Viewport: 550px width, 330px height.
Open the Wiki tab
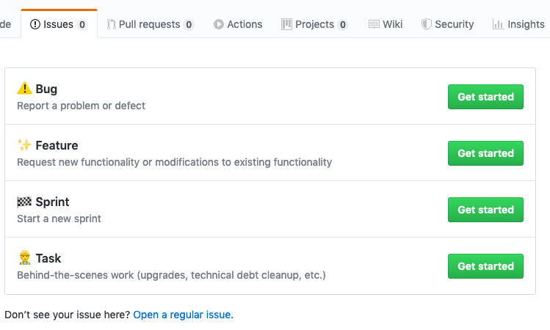coord(386,24)
